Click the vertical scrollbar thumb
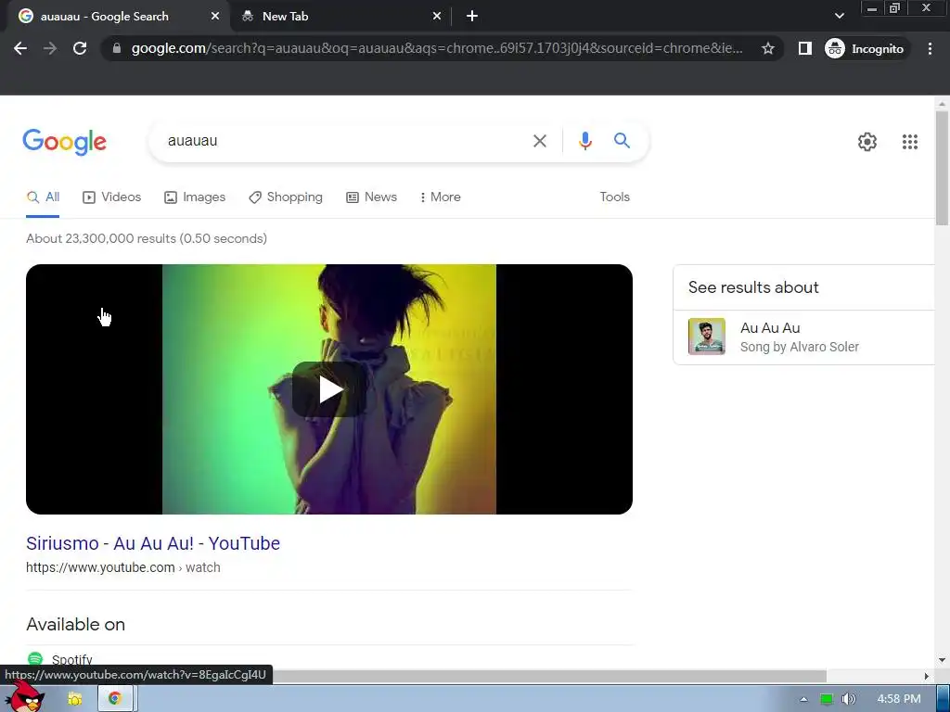The height and width of the screenshot is (712, 950). (942, 168)
